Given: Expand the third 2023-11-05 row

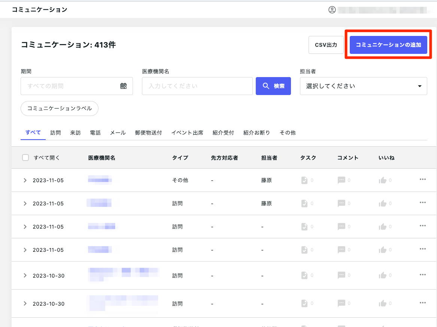Looking at the screenshot, I should click(x=25, y=227).
